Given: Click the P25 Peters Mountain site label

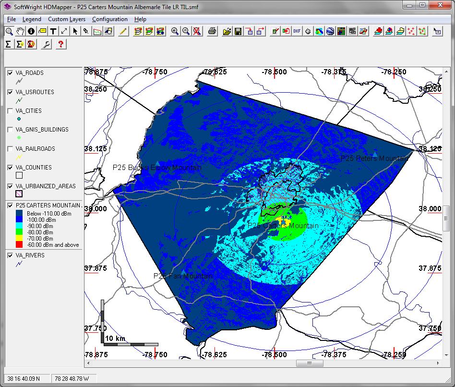Looking at the screenshot, I should tap(375, 158).
